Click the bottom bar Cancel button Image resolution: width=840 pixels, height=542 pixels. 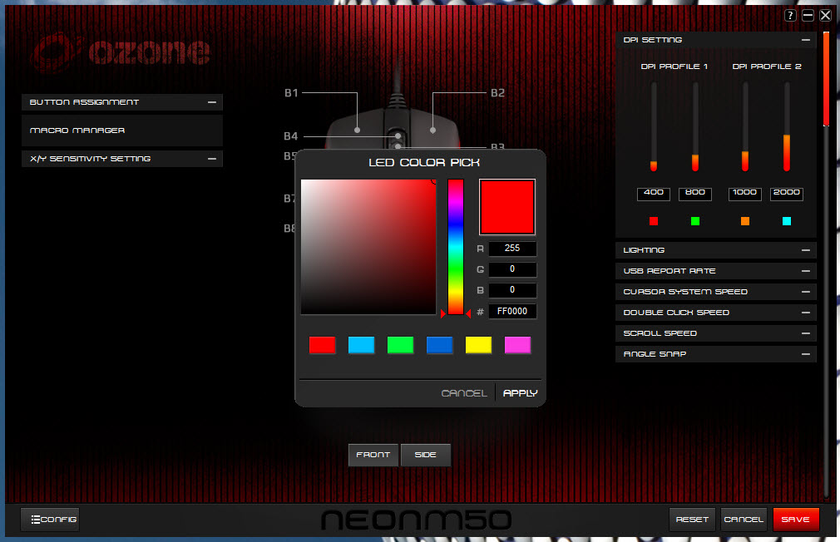[x=744, y=520]
